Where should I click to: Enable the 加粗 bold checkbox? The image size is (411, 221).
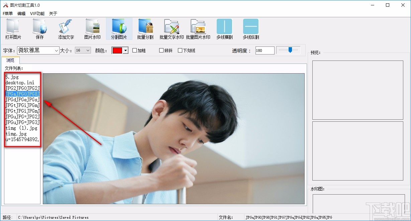134,50
